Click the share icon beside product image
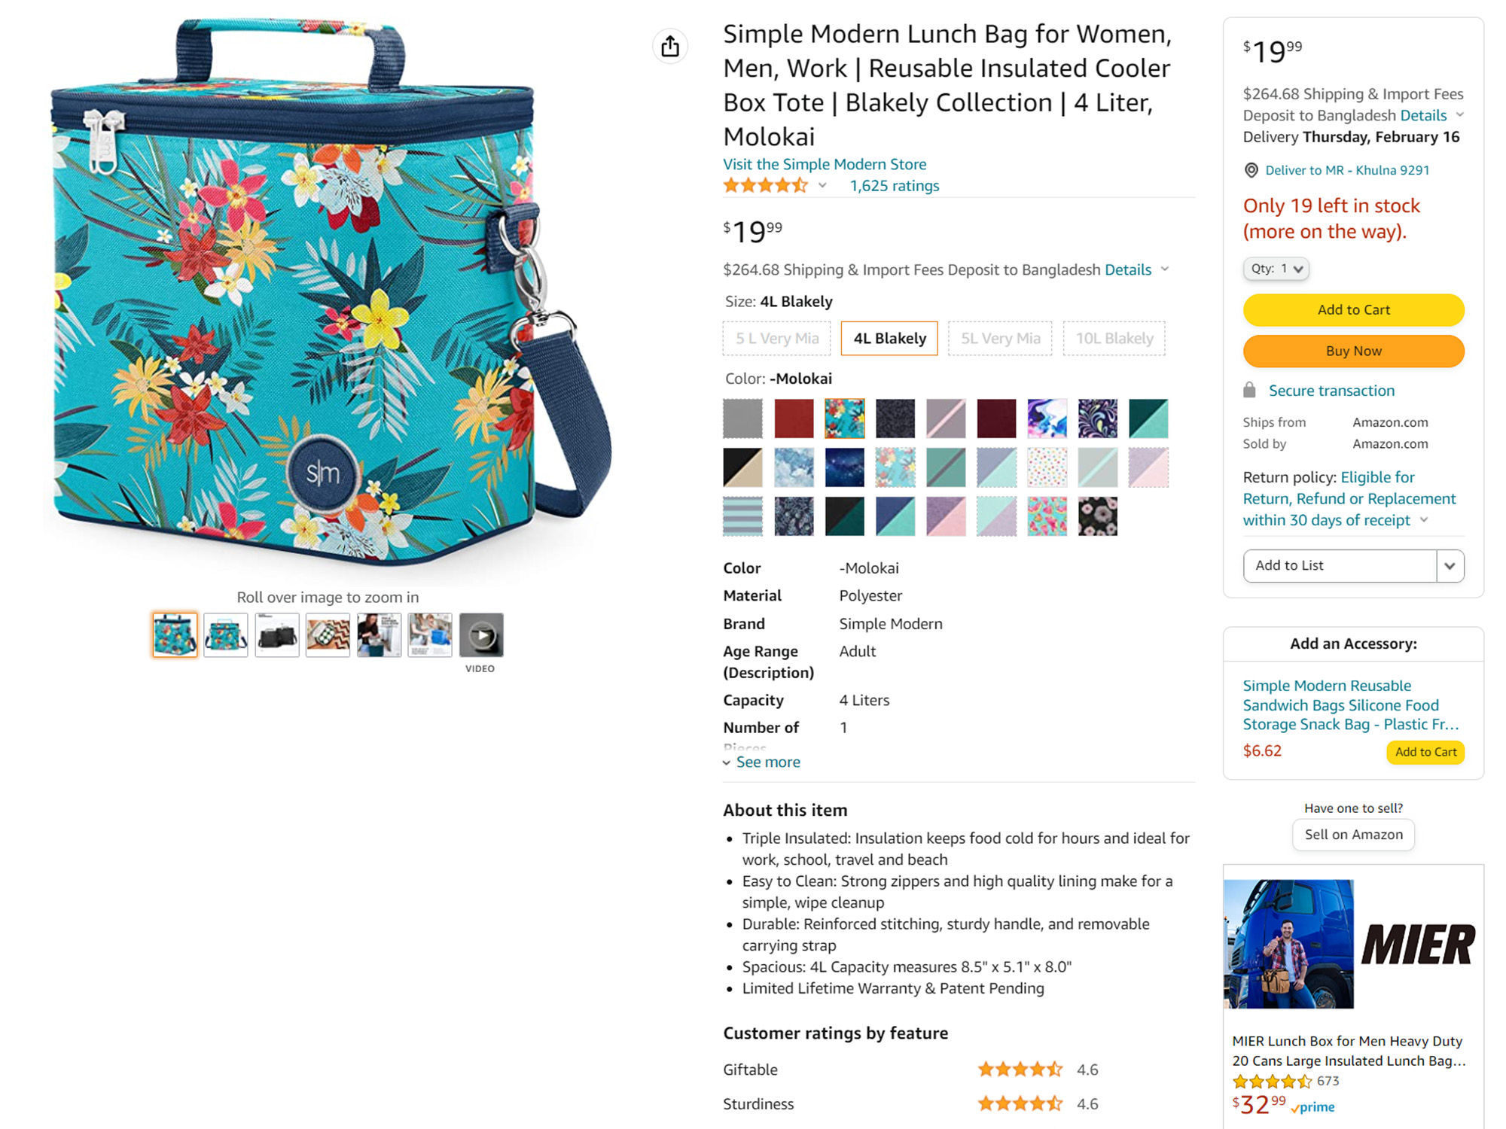Screen dimensions: 1506x1129 (x=669, y=47)
